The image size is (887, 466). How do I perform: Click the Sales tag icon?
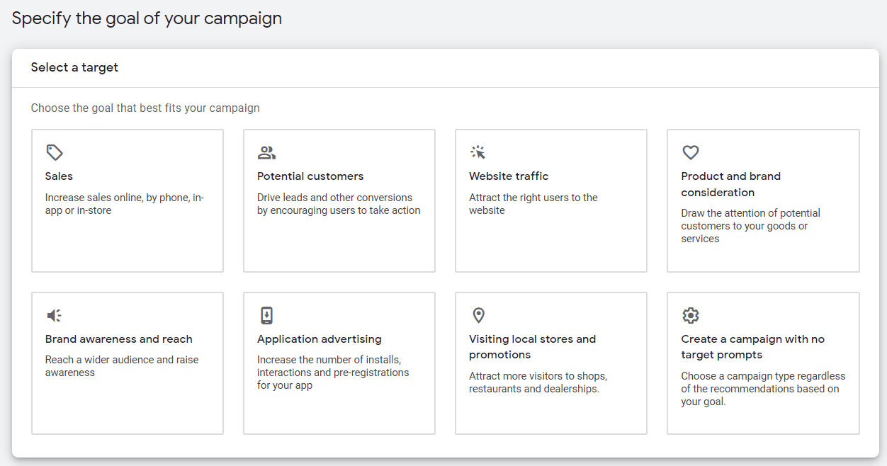(55, 152)
